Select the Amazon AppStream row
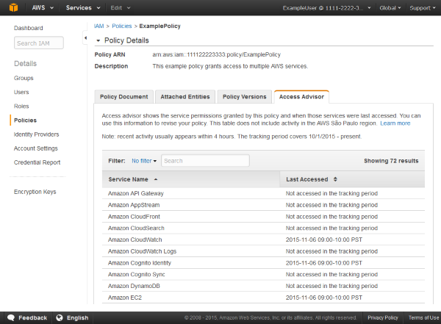 click(x=263, y=205)
